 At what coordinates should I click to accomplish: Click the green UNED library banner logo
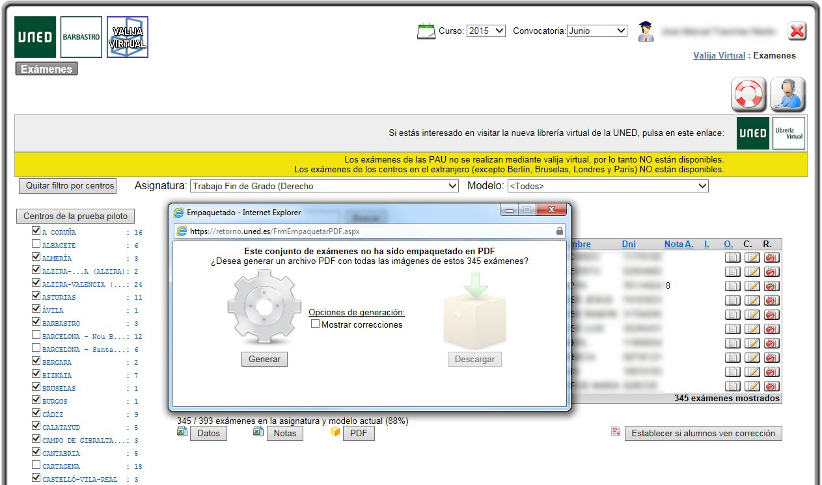[753, 133]
